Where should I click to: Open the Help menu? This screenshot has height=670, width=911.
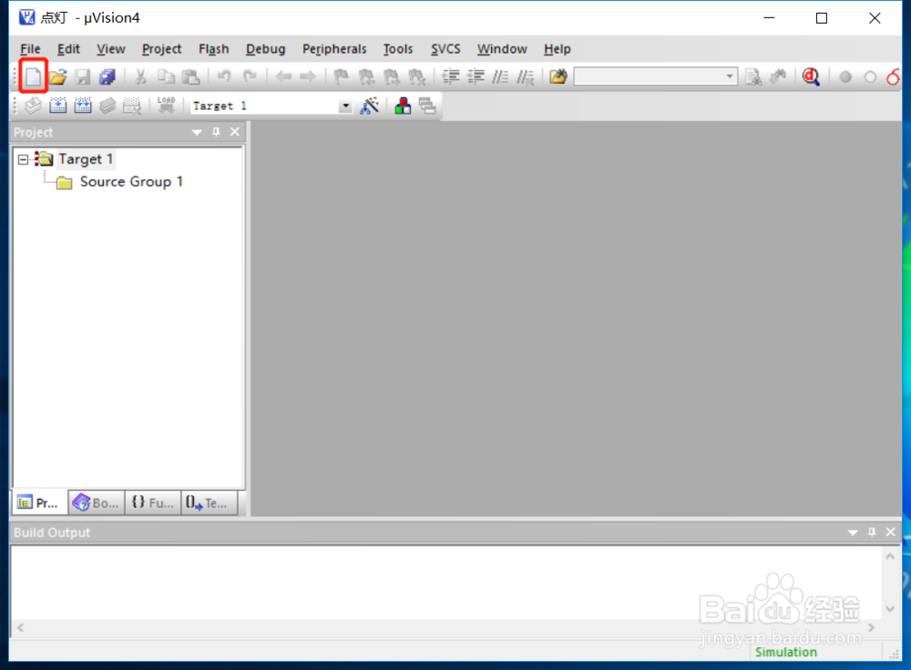tap(558, 49)
